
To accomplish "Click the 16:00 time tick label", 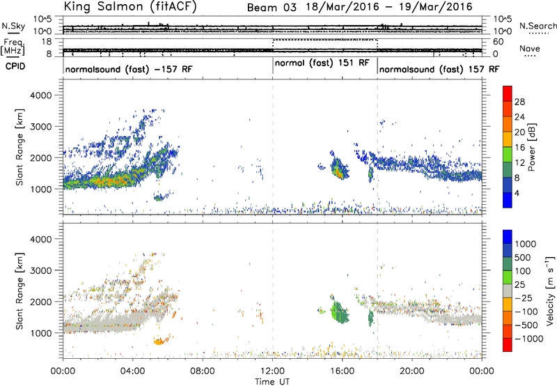I will (x=342, y=371).
